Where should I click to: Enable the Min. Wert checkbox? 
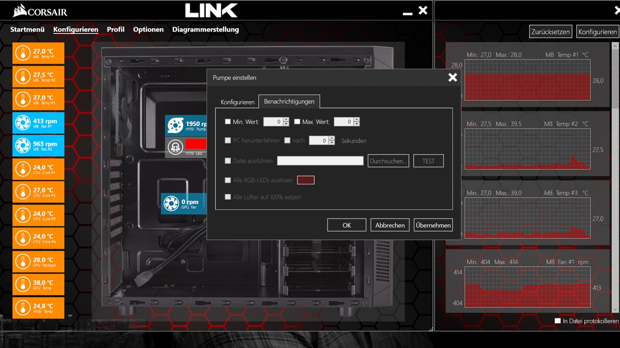(228, 122)
